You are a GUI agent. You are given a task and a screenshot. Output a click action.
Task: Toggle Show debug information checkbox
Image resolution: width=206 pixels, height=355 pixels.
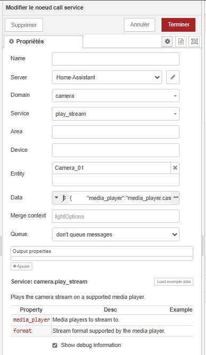(x=55, y=345)
